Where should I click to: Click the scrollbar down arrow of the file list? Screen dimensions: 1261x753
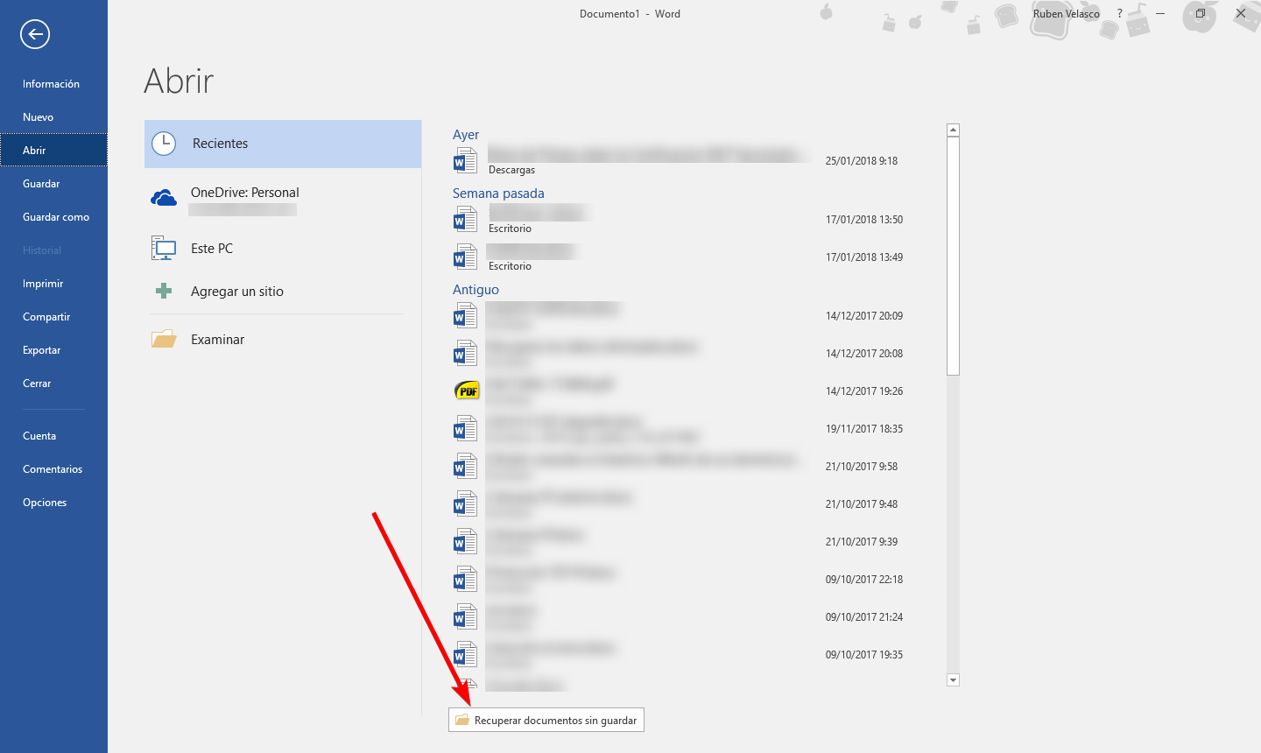click(954, 680)
